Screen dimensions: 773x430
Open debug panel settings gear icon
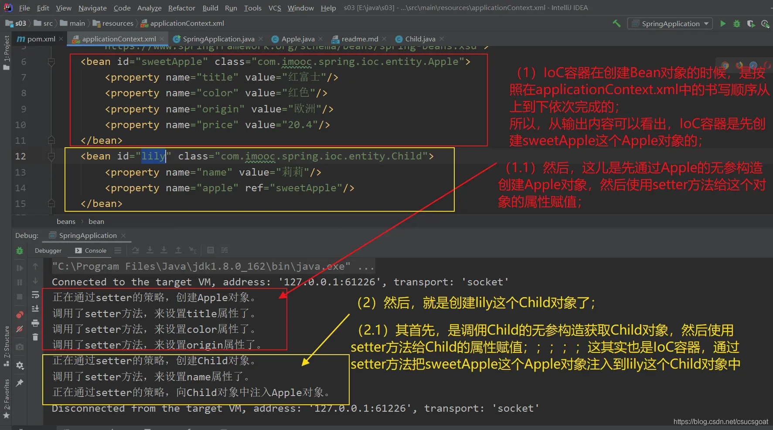point(20,366)
